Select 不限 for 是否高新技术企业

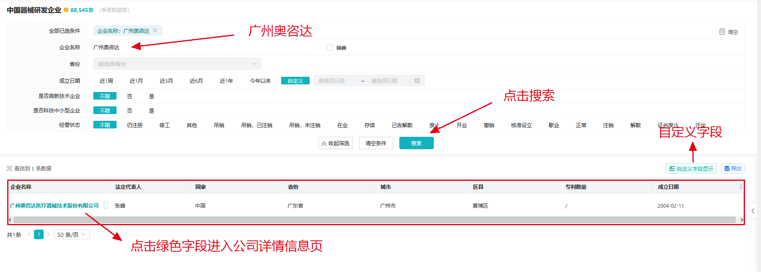[x=105, y=96]
